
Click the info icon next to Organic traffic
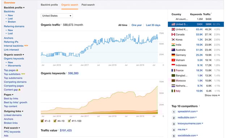click(61, 24)
